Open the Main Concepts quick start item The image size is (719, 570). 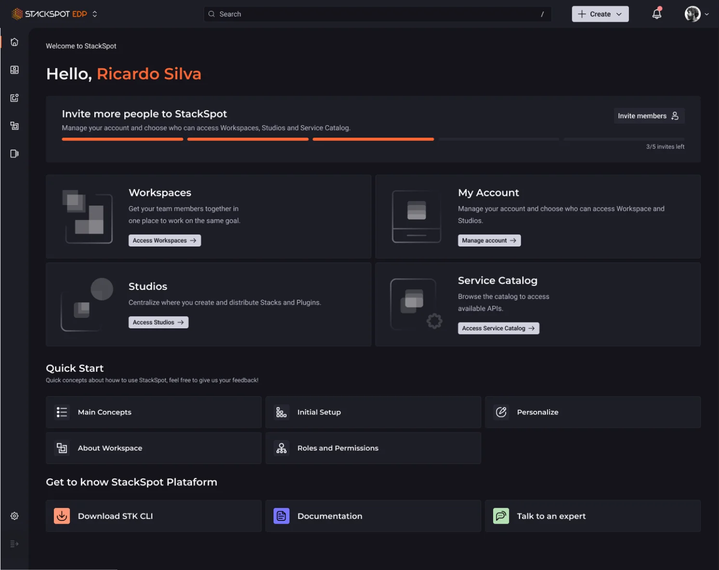pyautogui.click(x=154, y=412)
